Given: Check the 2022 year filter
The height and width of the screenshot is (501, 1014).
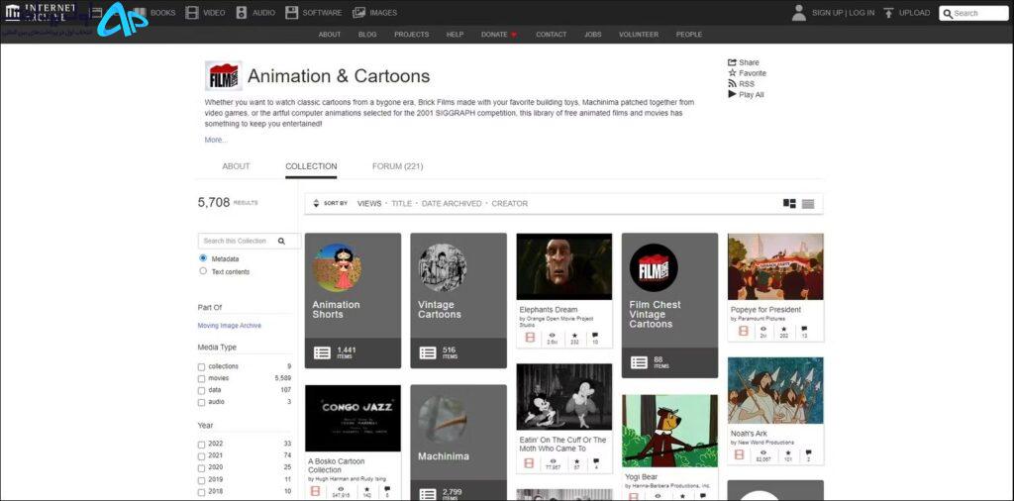Looking at the screenshot, I should click(201, 445).
